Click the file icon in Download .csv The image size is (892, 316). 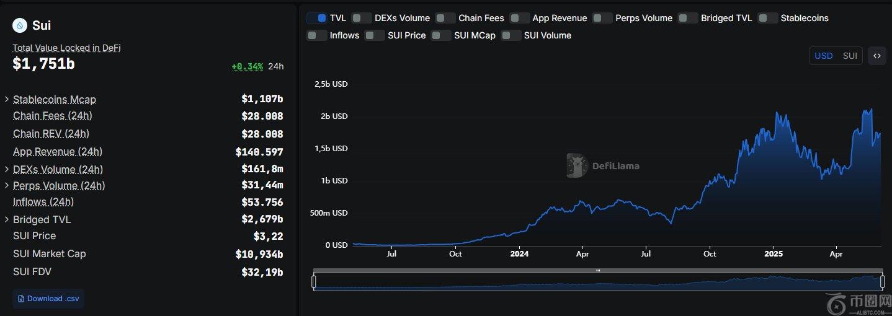point(21,299)
